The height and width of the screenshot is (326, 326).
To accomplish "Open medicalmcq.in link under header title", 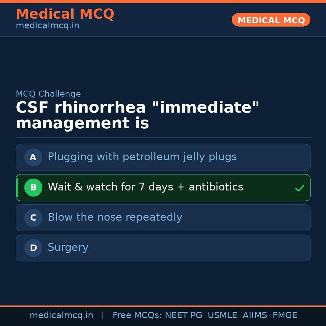I will pos(47,26).
